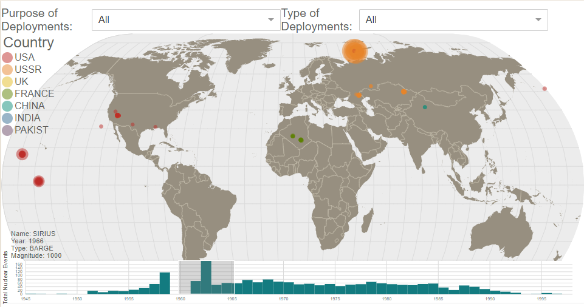Click the 1958 histogram bar

(x=165, y=283)
